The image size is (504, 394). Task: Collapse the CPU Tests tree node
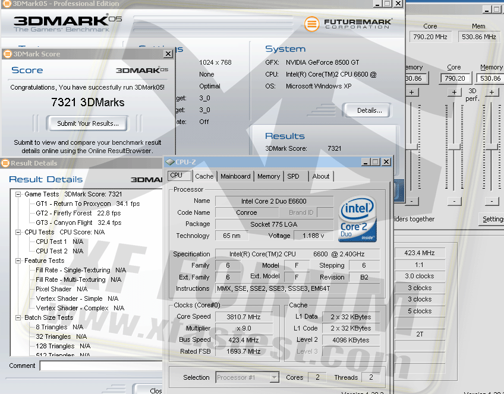pyautogui.click(x=18, y=232)
